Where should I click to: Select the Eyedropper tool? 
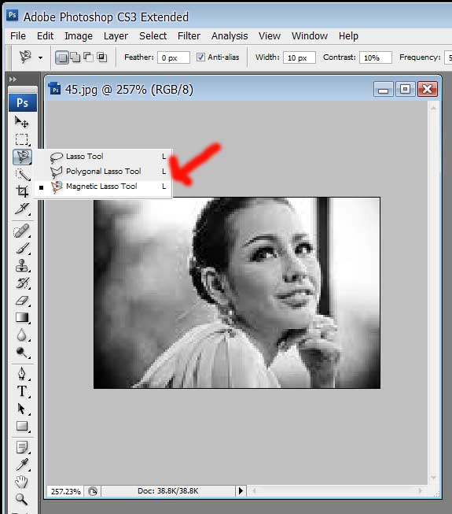tap(22, 465)
